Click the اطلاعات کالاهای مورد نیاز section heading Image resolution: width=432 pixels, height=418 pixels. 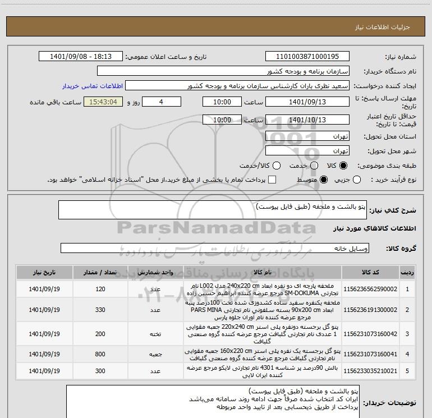pos(375,228)
